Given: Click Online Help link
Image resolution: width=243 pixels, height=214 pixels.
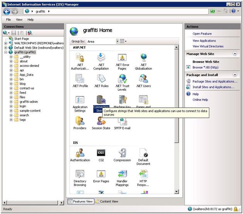Looking at the screenshot, I should pos(200,100).
